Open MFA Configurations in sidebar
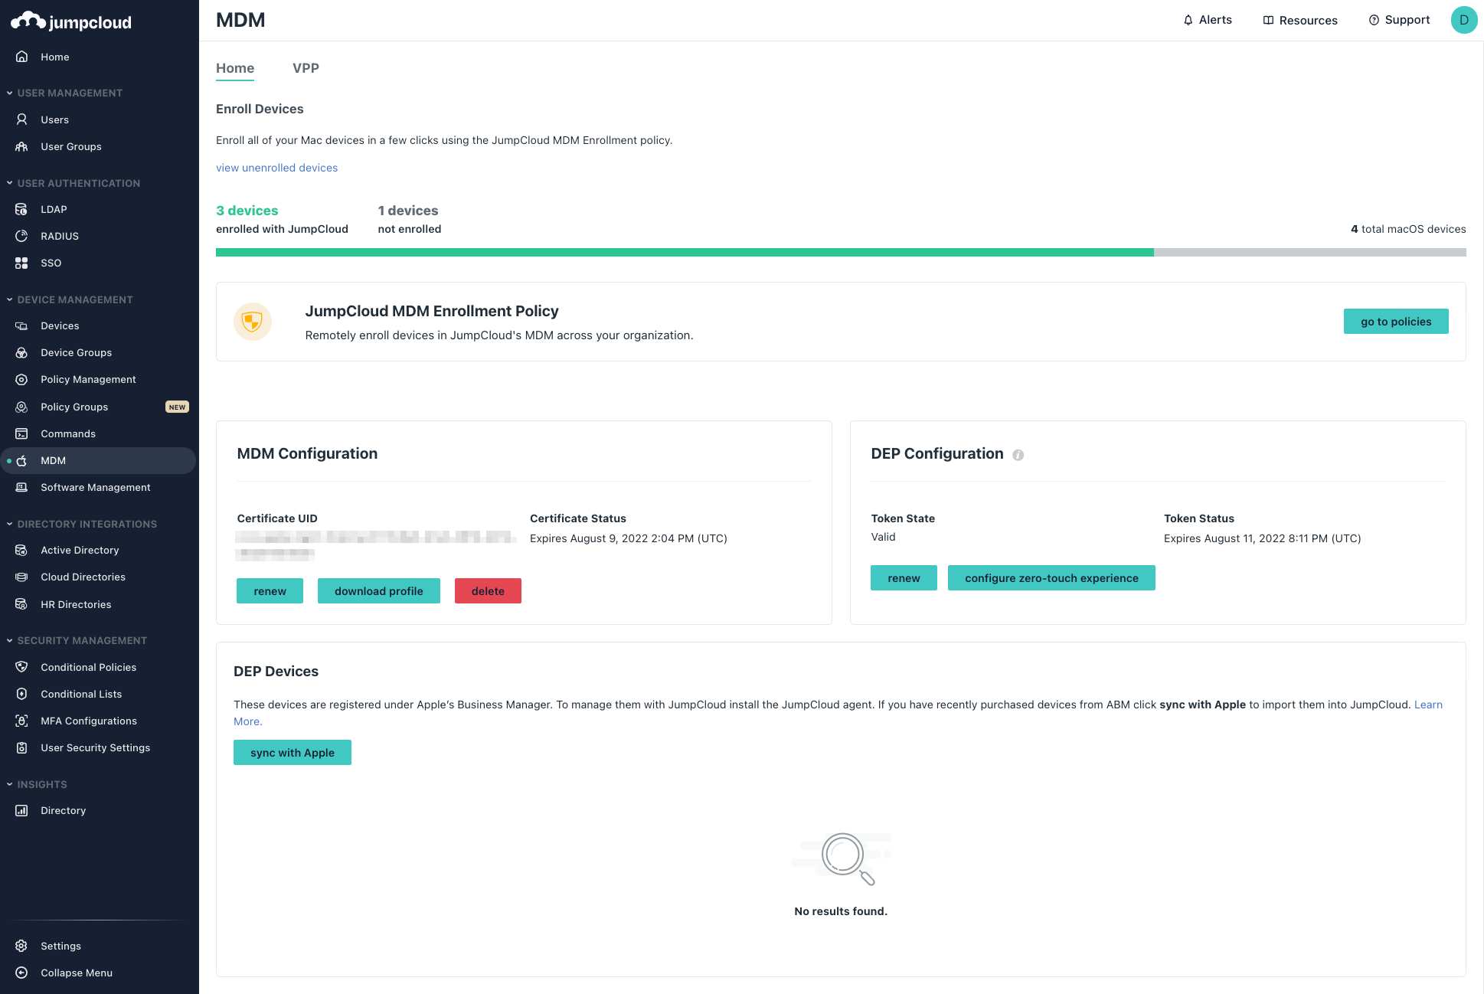The width and height of the screenshot is (1484, 994). [x=89, y=721]
